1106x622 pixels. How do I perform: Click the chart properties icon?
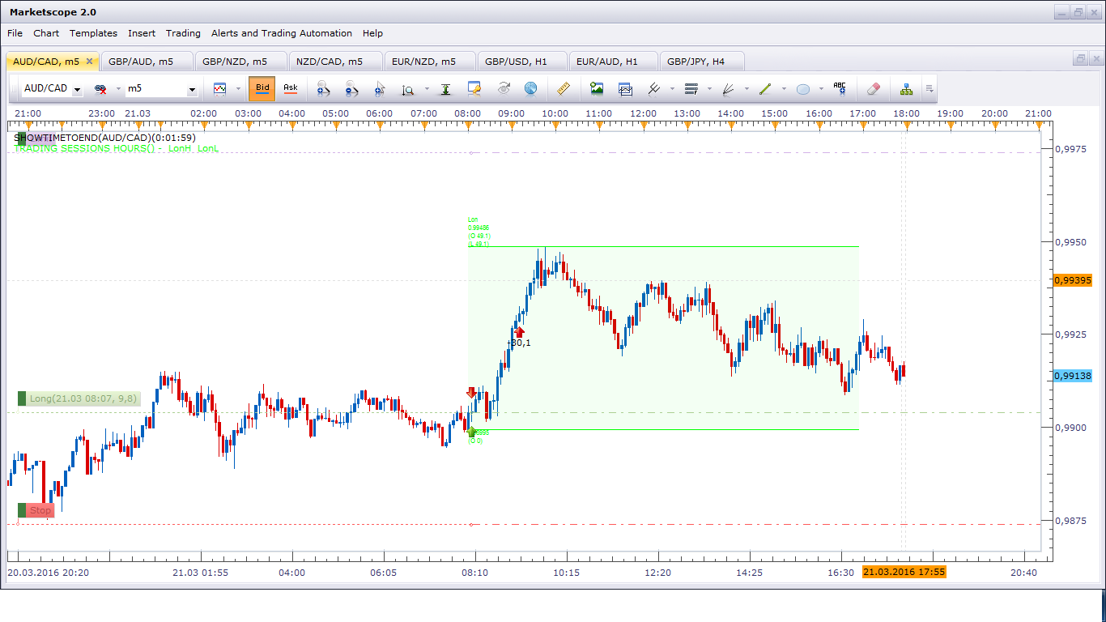474,88
